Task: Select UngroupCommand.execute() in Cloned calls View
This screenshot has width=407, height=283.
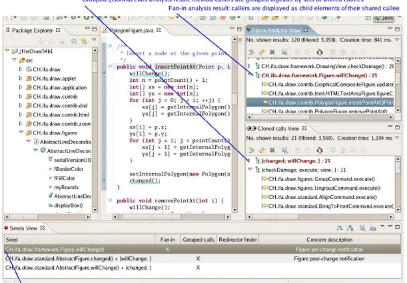Action: pos(324,188)
